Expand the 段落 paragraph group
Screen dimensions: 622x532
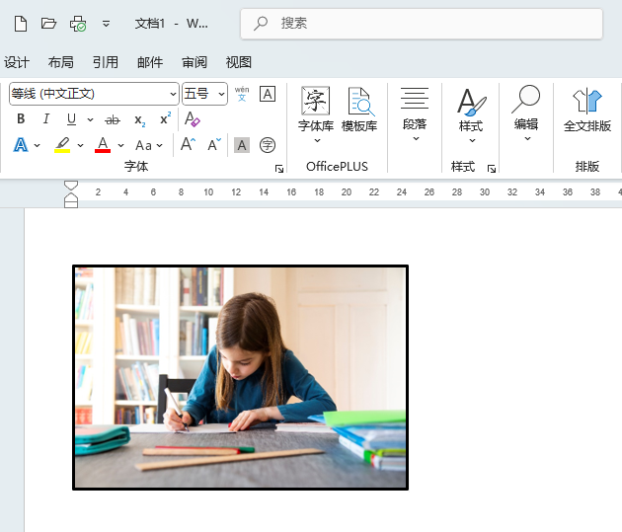pos(415,114)
